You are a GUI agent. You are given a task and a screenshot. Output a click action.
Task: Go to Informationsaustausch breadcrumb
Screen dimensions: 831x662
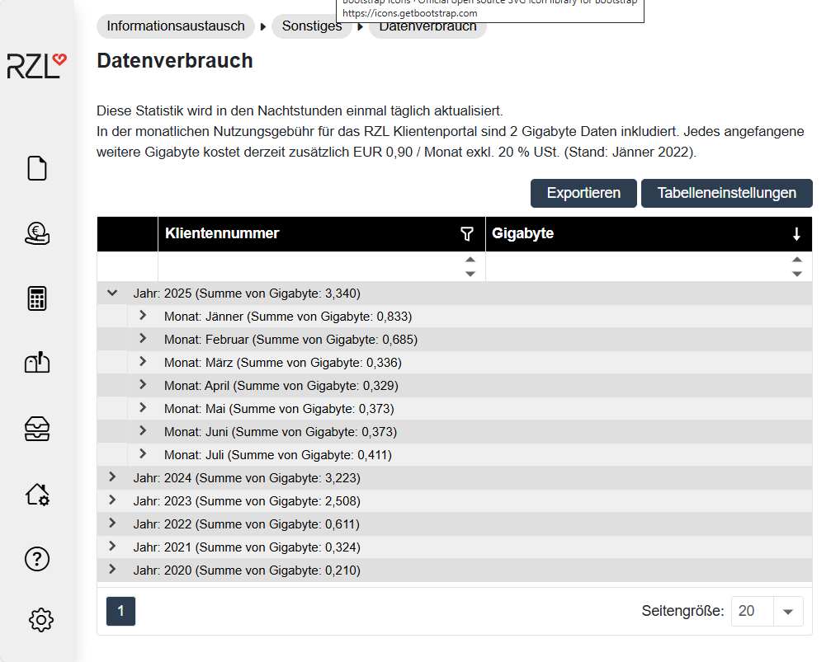point(176,26)
